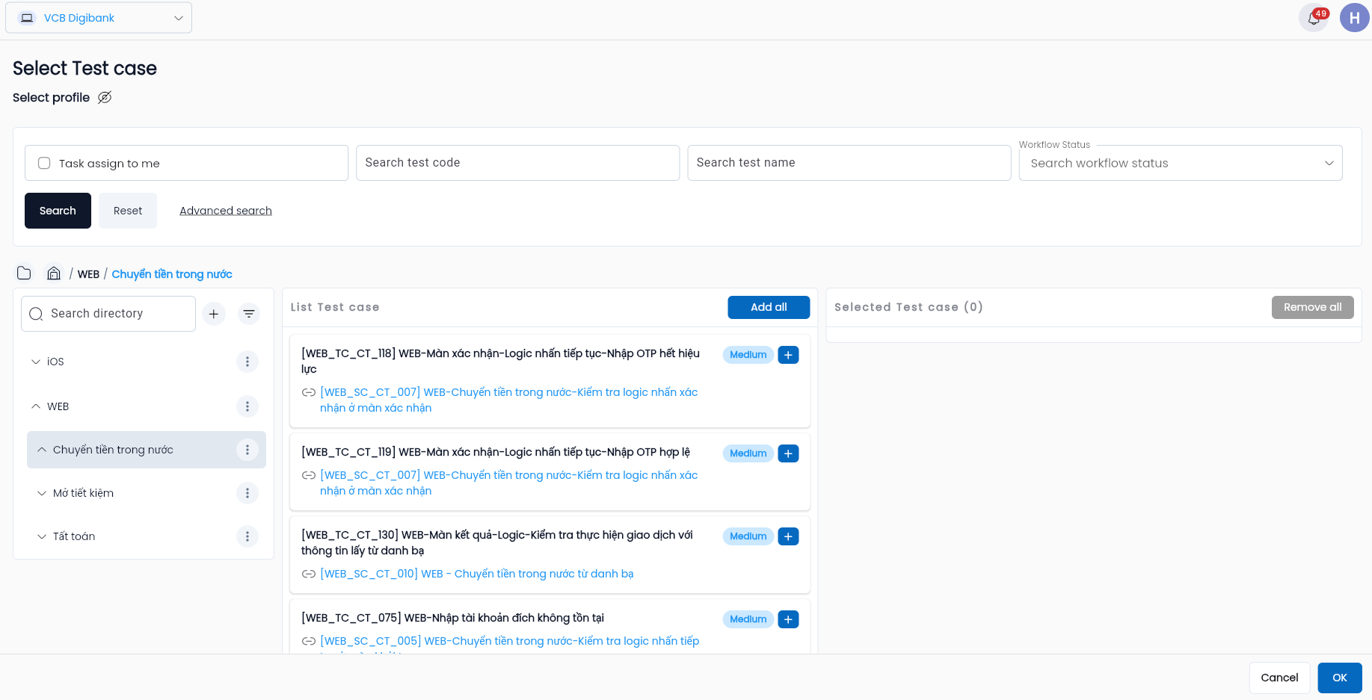The height and width of the screenshot is (700, 1372).
Task: Click WEB in the breadcrumb path
Action: (88, 274)
